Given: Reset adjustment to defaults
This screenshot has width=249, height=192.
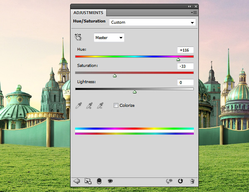Looking at the screenshot, I should (180, 181).
